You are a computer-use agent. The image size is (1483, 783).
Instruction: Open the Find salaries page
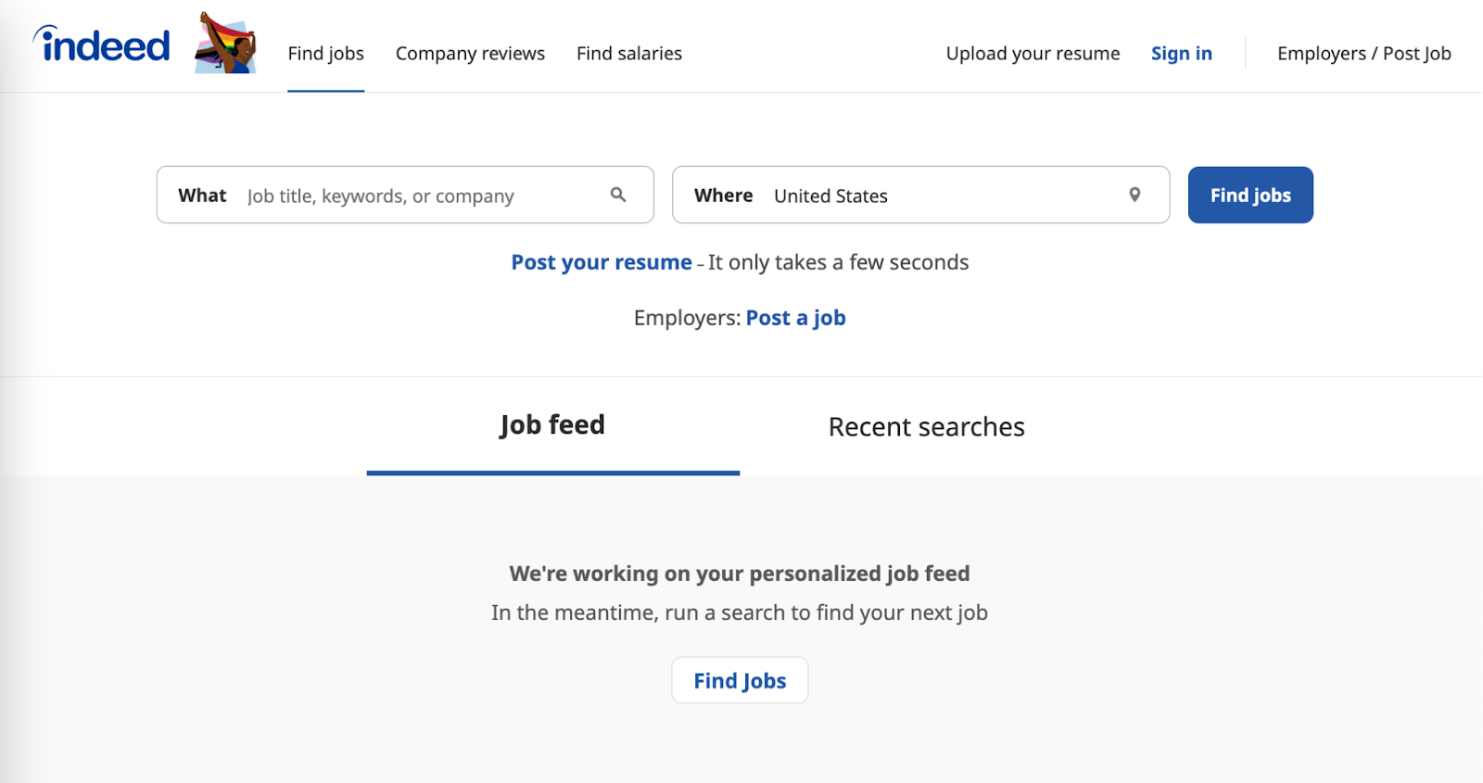[x=628, y=54]
